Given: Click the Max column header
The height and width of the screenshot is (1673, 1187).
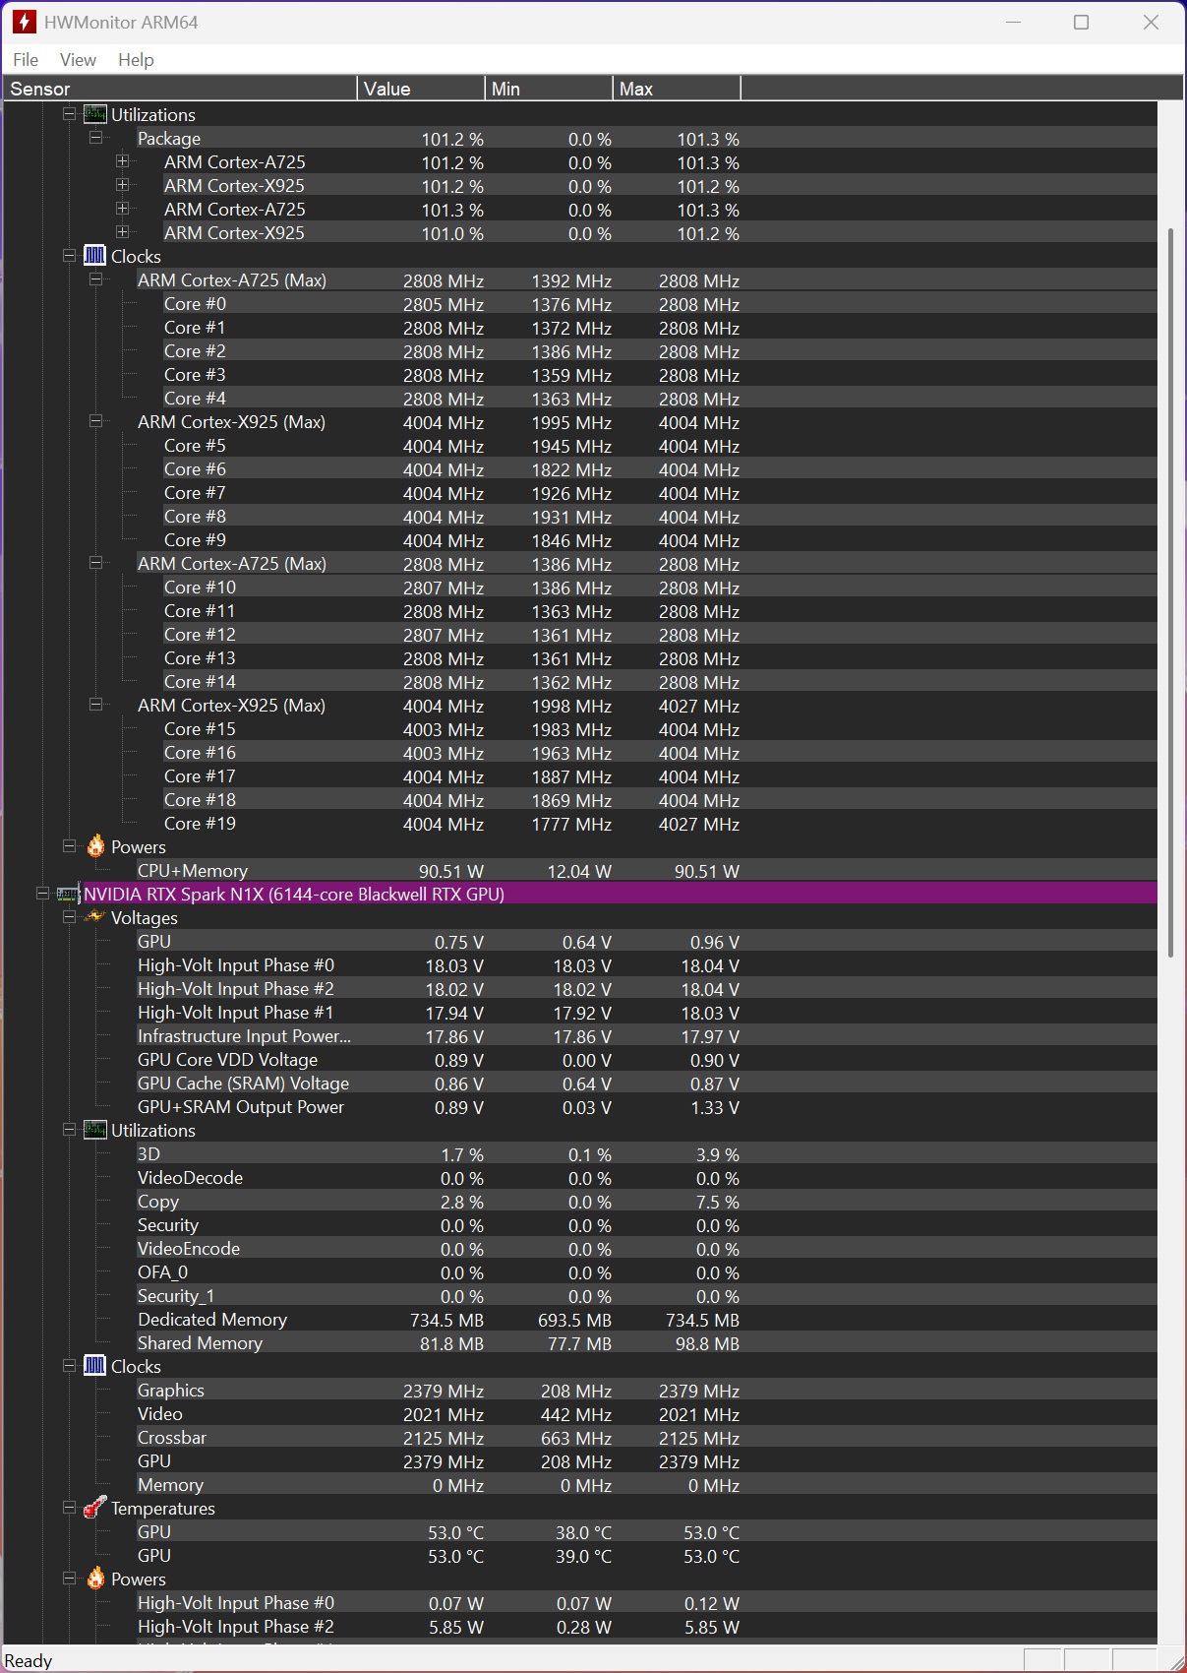Looking at the screenshot, I should pos(677,89).
